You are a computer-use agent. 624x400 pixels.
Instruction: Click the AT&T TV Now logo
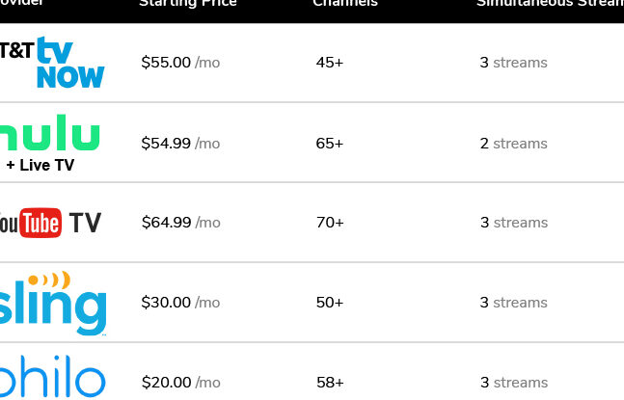(x=53, y=63)
